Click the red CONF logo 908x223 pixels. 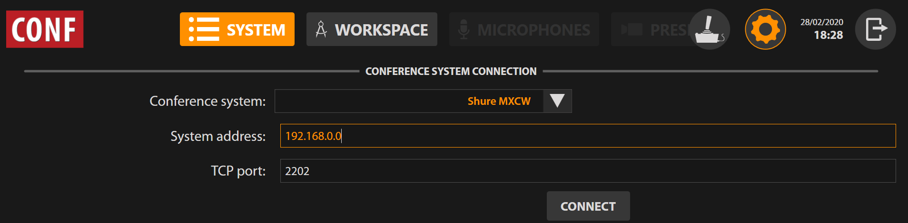pos(45,29)
